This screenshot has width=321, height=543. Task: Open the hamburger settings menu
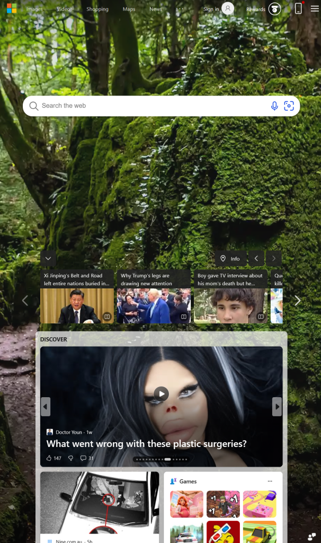point(315,8)
